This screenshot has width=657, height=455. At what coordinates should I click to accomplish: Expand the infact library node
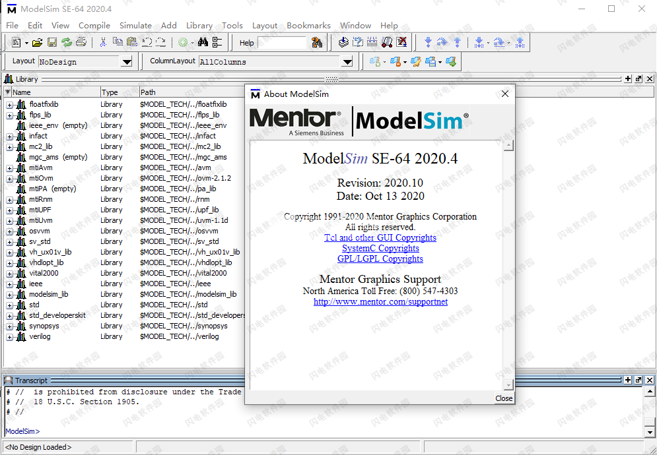click(10, 136)
